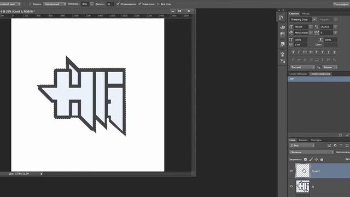
Task: Switch to the Слои tab
Action: [292, 140]
